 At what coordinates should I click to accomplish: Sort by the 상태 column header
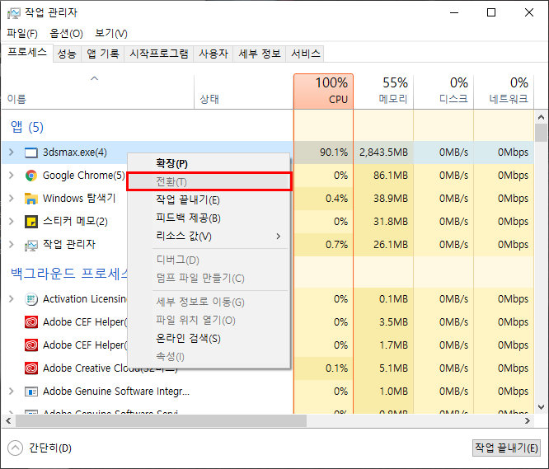[244, 92]
